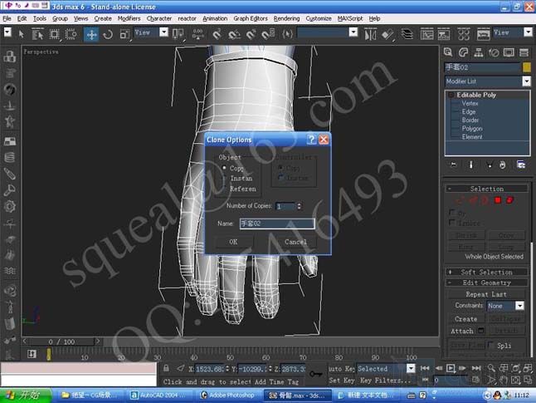This screenshot has height=403, width=536.
Task: Open the Schematic View icon
Action: click(x=444, y=34)
